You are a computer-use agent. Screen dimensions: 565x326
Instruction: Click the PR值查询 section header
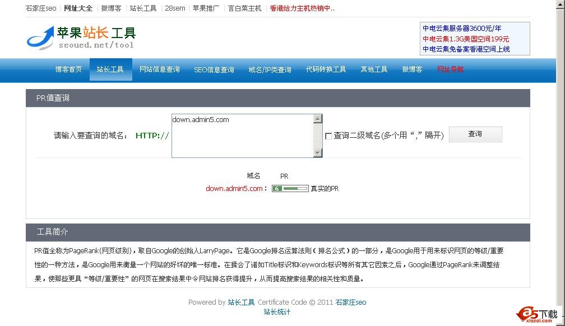[278, 98]
